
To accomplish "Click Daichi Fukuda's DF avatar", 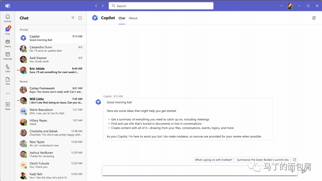I will 23,165.
